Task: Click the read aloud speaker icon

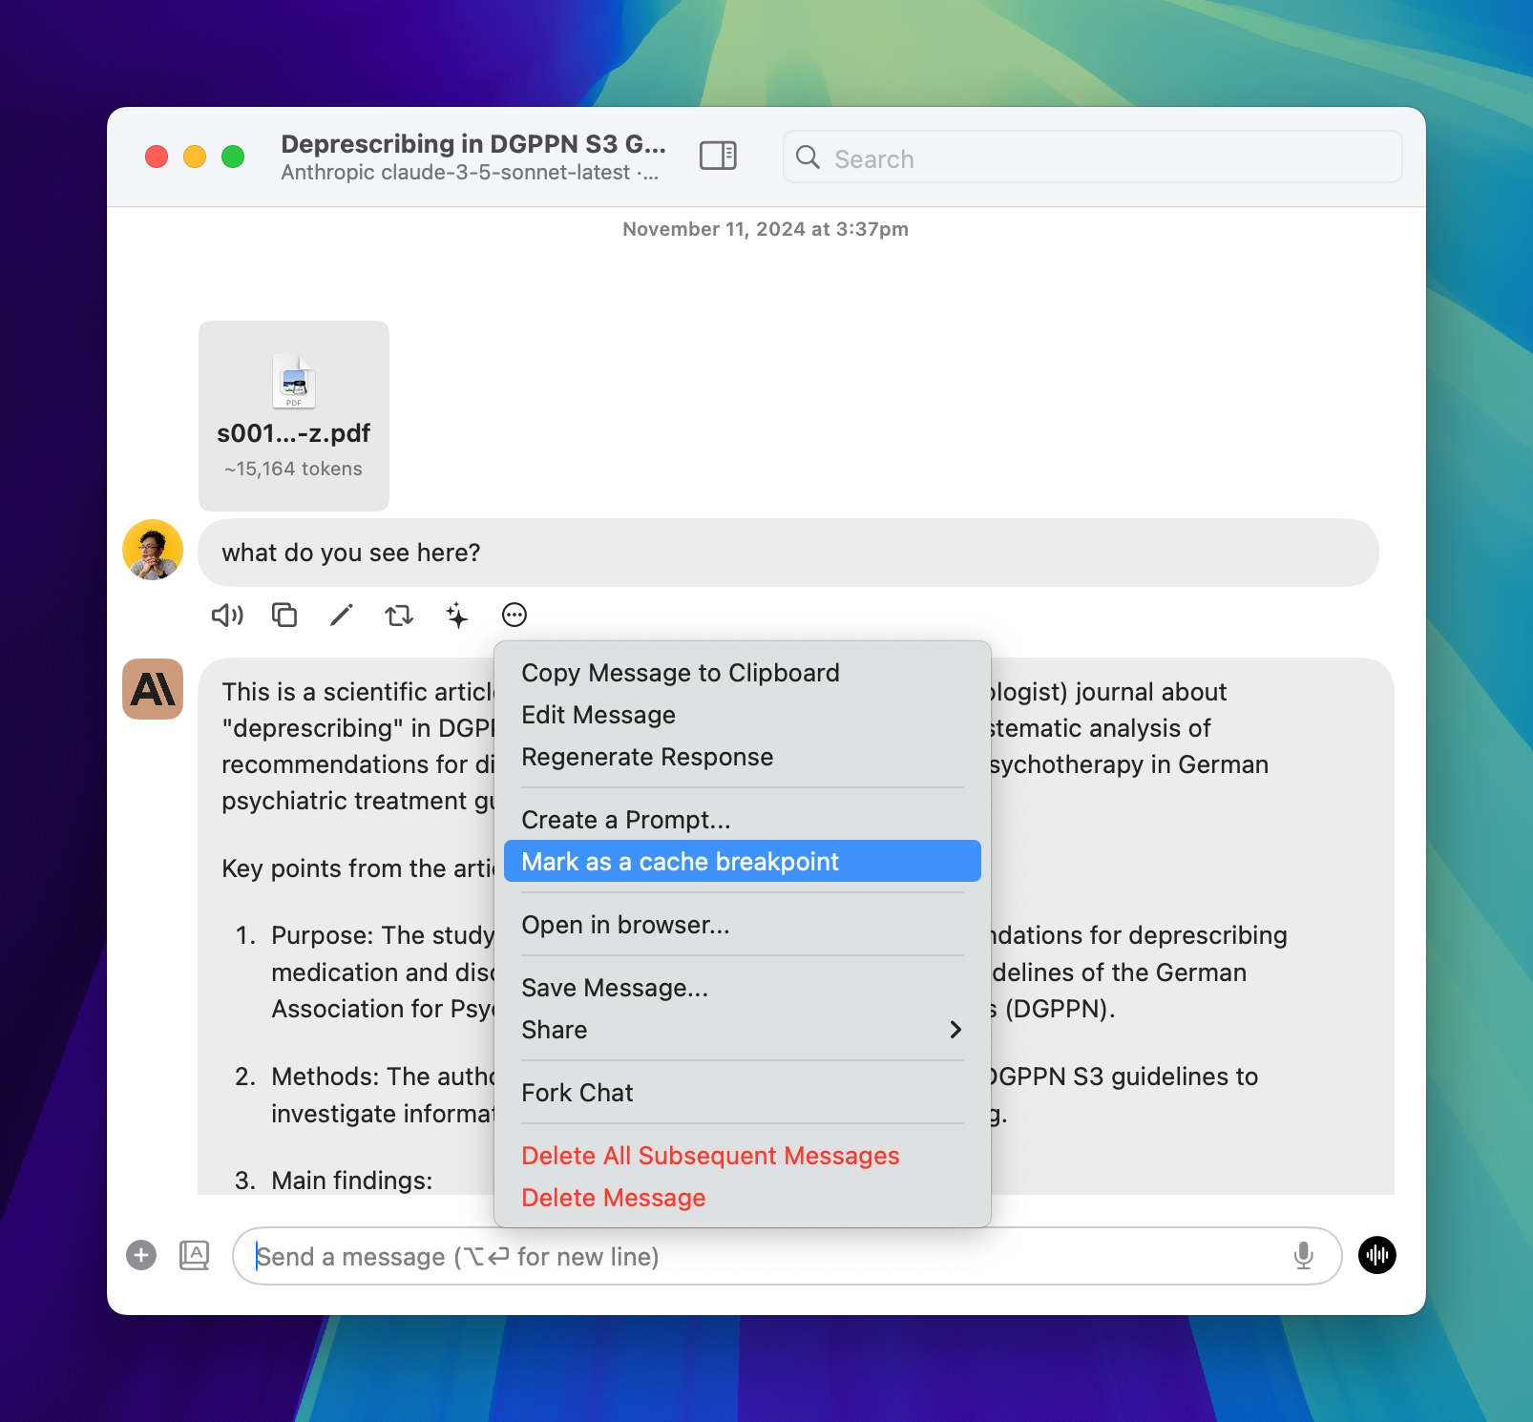Action: [x=227, y=616]
